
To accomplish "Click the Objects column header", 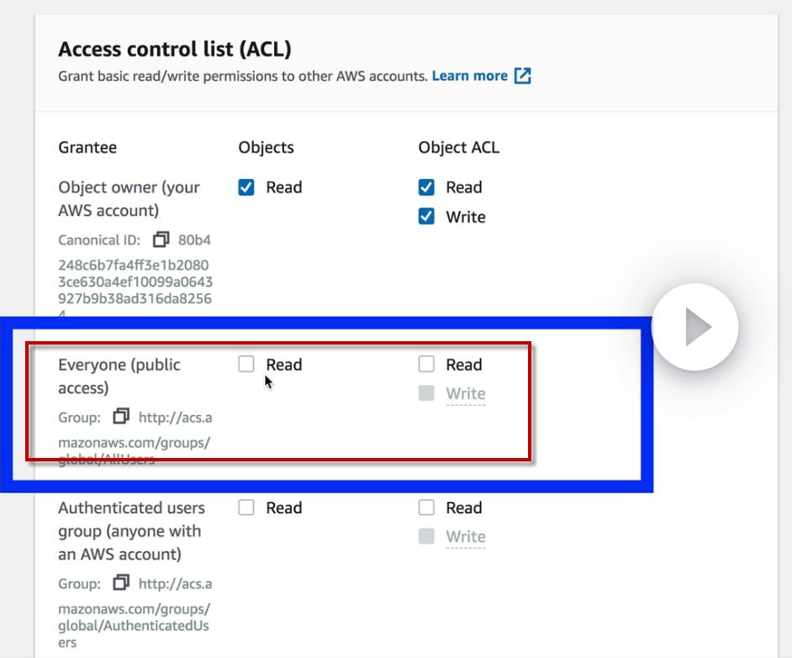I will click(x=266, y=147).
